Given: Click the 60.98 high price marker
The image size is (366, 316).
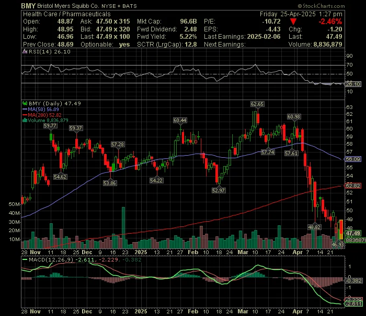Looking at the screenshot, I should point(294,117).
